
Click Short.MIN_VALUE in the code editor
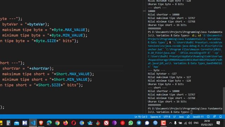click(x=71, y=79)
